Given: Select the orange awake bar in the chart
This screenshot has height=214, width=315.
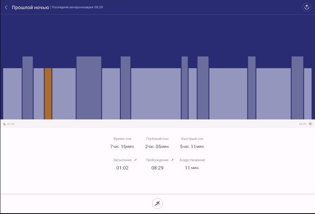Looking at the screenshot, I should pyautogui.click(x=48, y=93).
